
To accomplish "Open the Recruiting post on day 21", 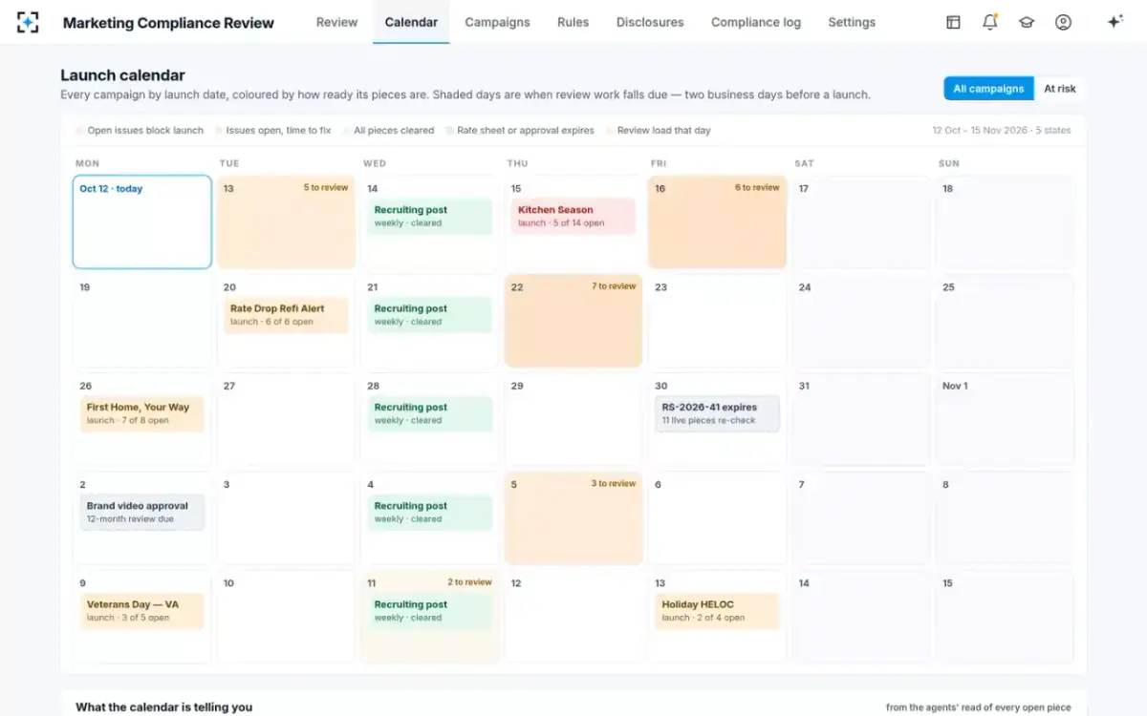I will [430, 315].
